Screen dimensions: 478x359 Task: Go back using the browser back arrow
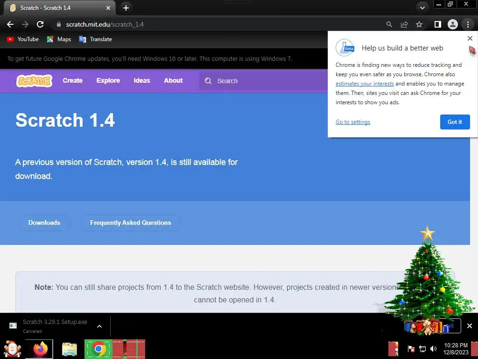coord(10,24)
